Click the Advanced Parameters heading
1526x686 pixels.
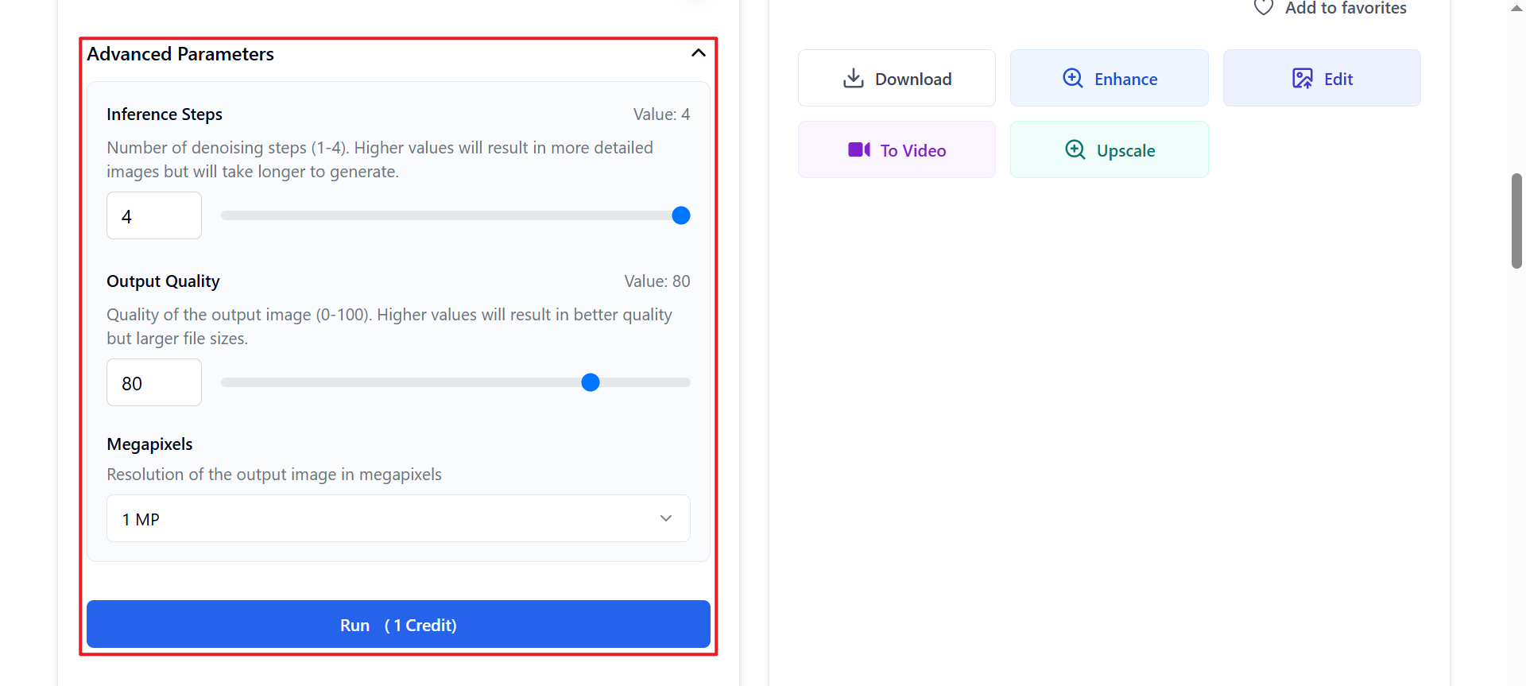[x=180, y=54]
